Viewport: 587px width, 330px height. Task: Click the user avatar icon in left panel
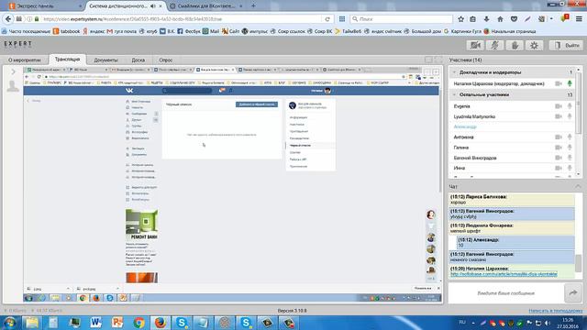(x=13, y=86)
